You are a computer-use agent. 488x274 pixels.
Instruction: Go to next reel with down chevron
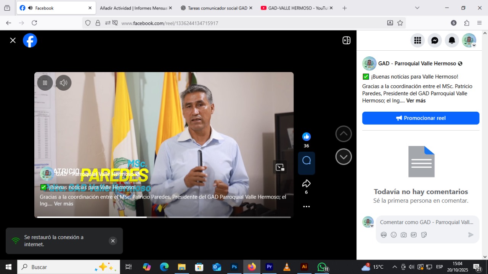tap(344, 157)
